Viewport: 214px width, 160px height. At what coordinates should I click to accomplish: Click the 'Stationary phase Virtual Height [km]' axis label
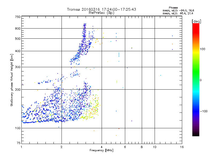(x=12, y=80)
